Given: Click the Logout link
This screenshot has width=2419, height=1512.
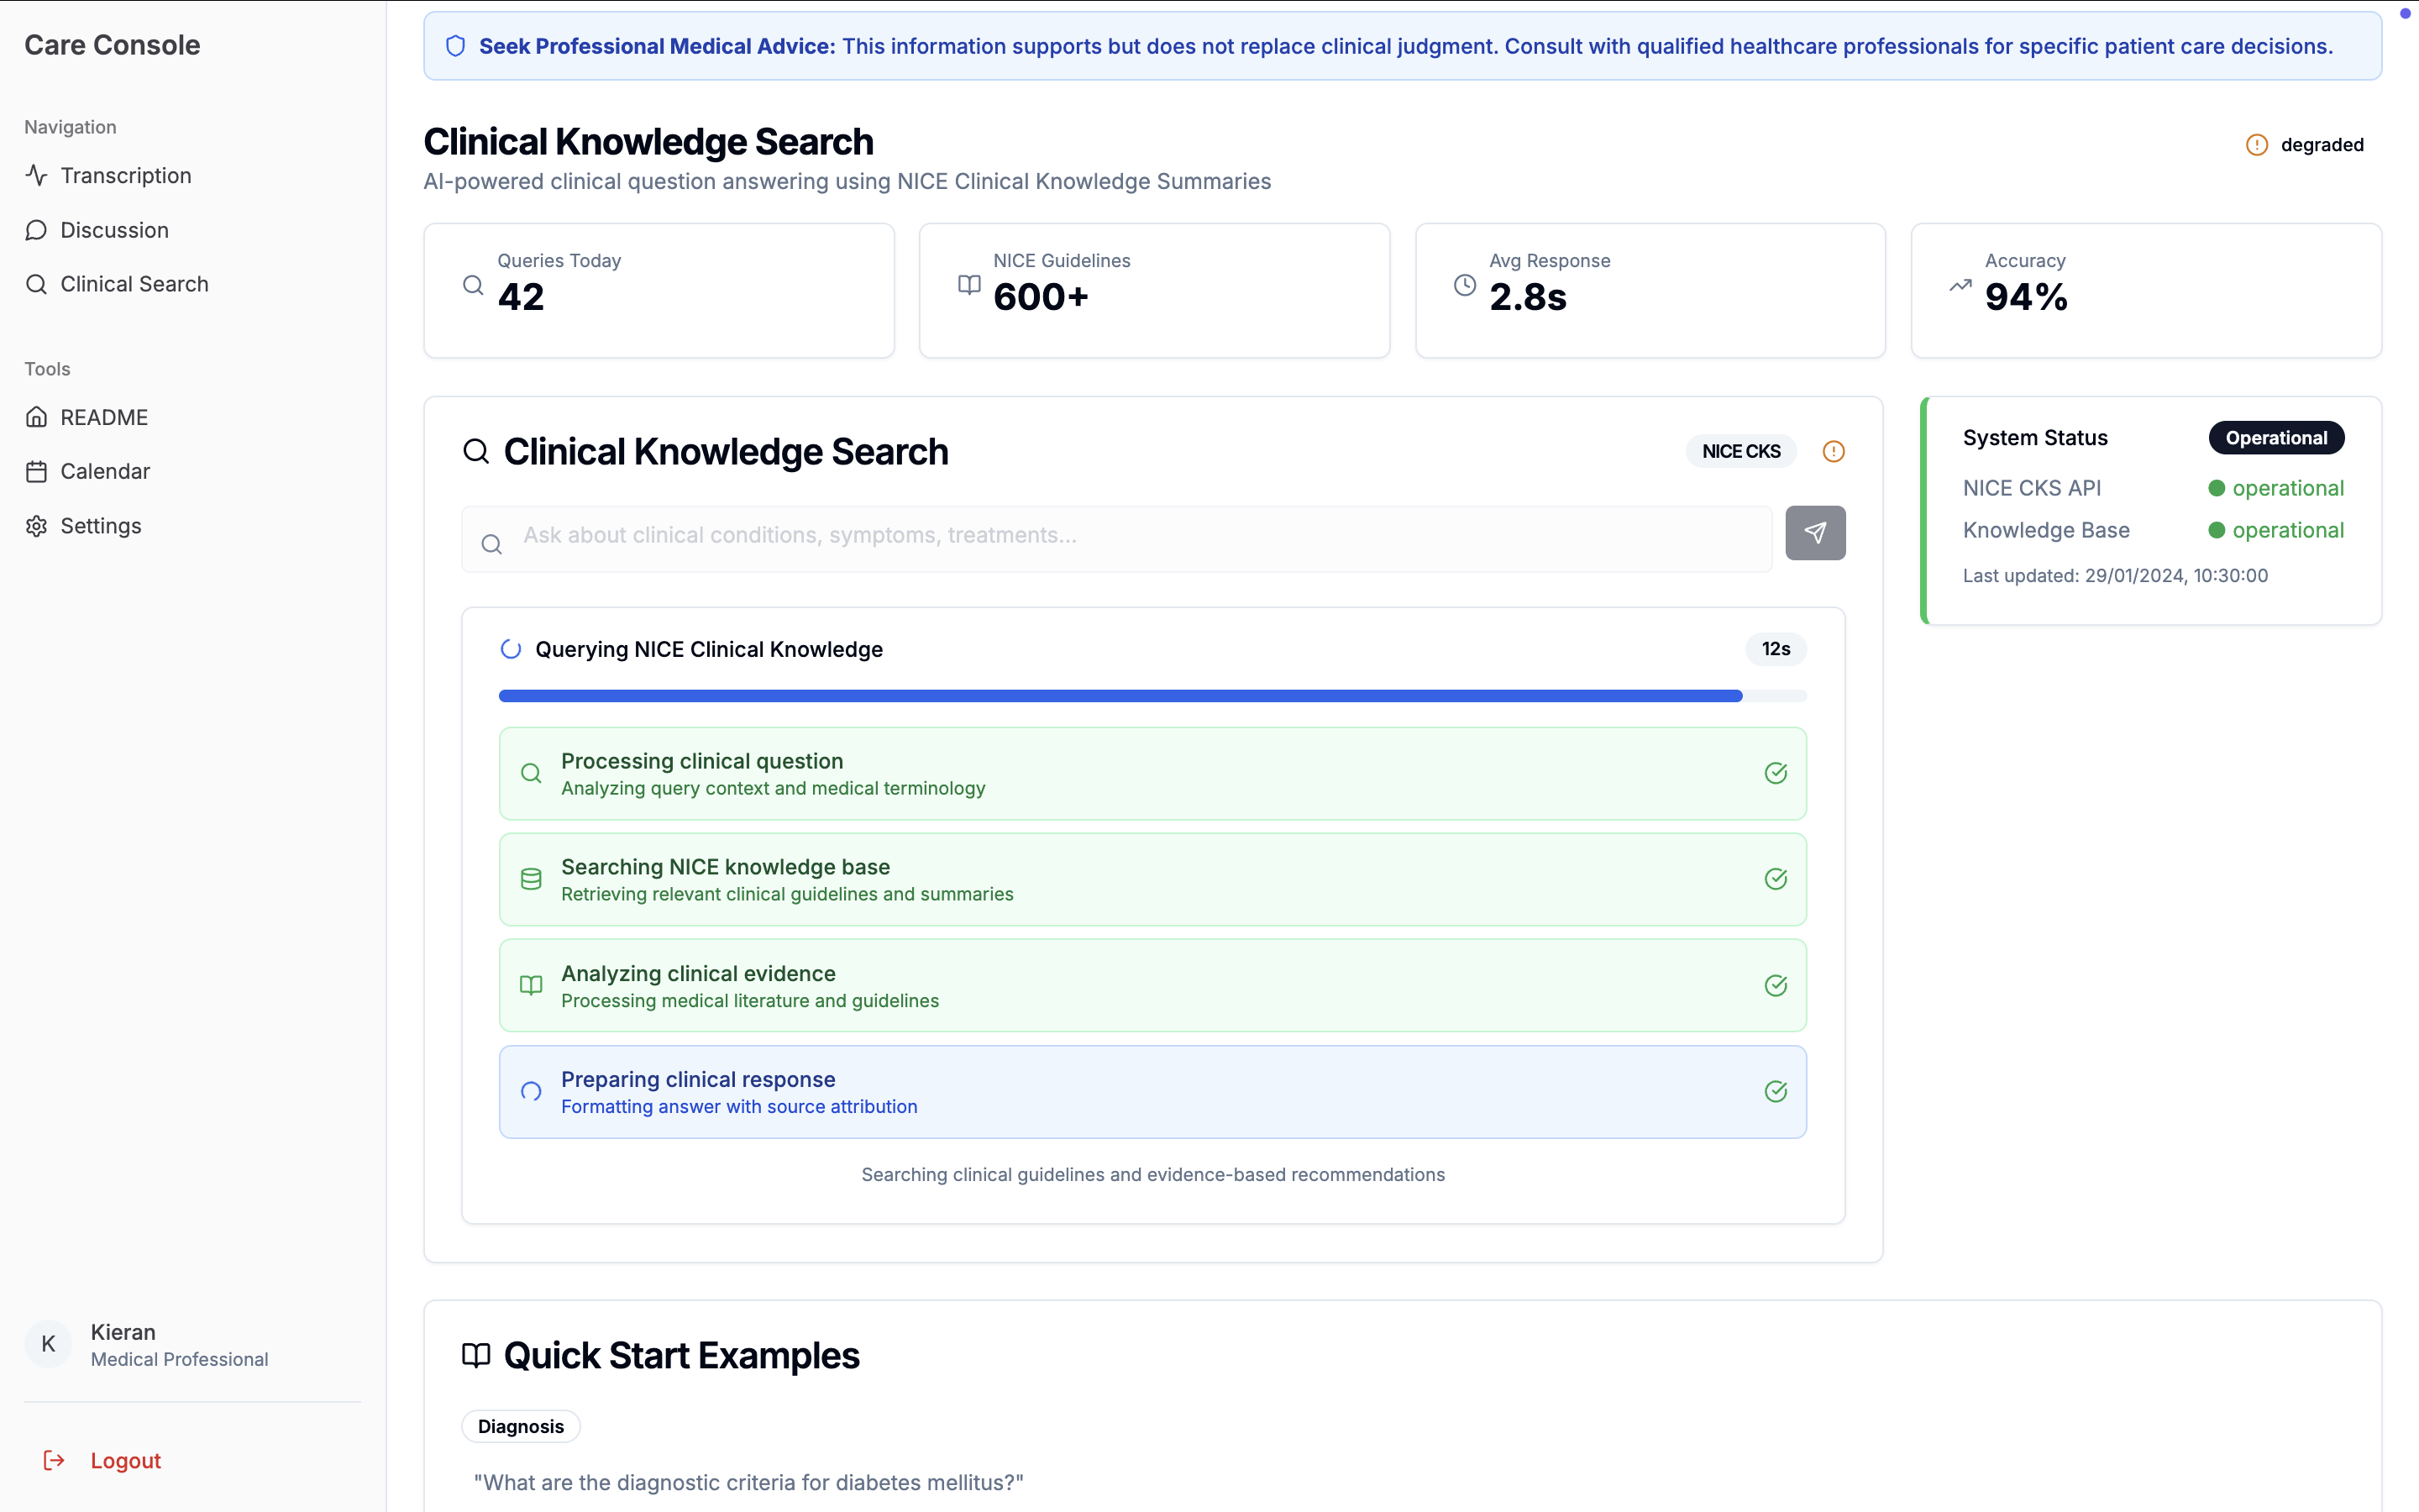Looking at the screenshot, I should point(125,1460).
